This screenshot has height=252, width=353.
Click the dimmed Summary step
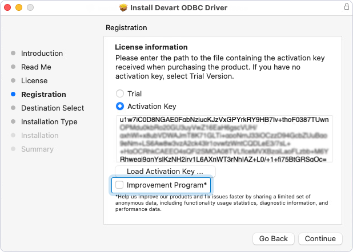pos(37,149)
